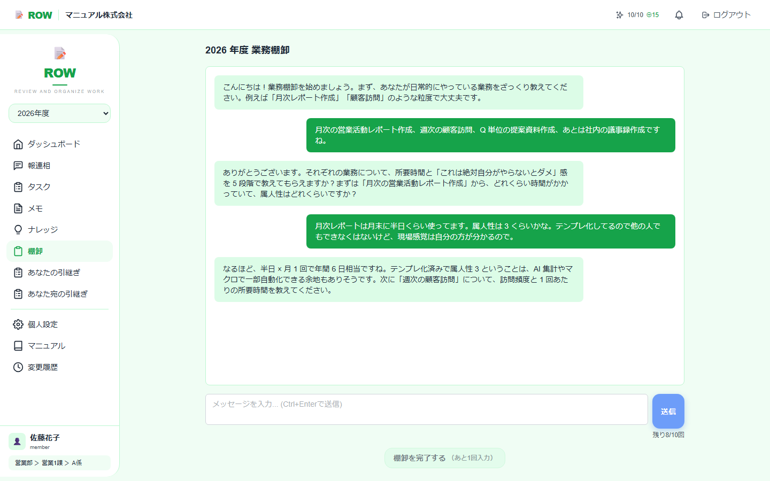Open the 2026年度 fiscal year dropdown
Image resolution: width=770 pixels, height=481 pixels.
pos(60,113)
